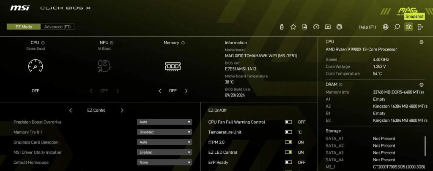Click the CPU chip icon in toolbar
Viewport: 433px width, 171px height.
pyautogui.click(x=339, y=27)
